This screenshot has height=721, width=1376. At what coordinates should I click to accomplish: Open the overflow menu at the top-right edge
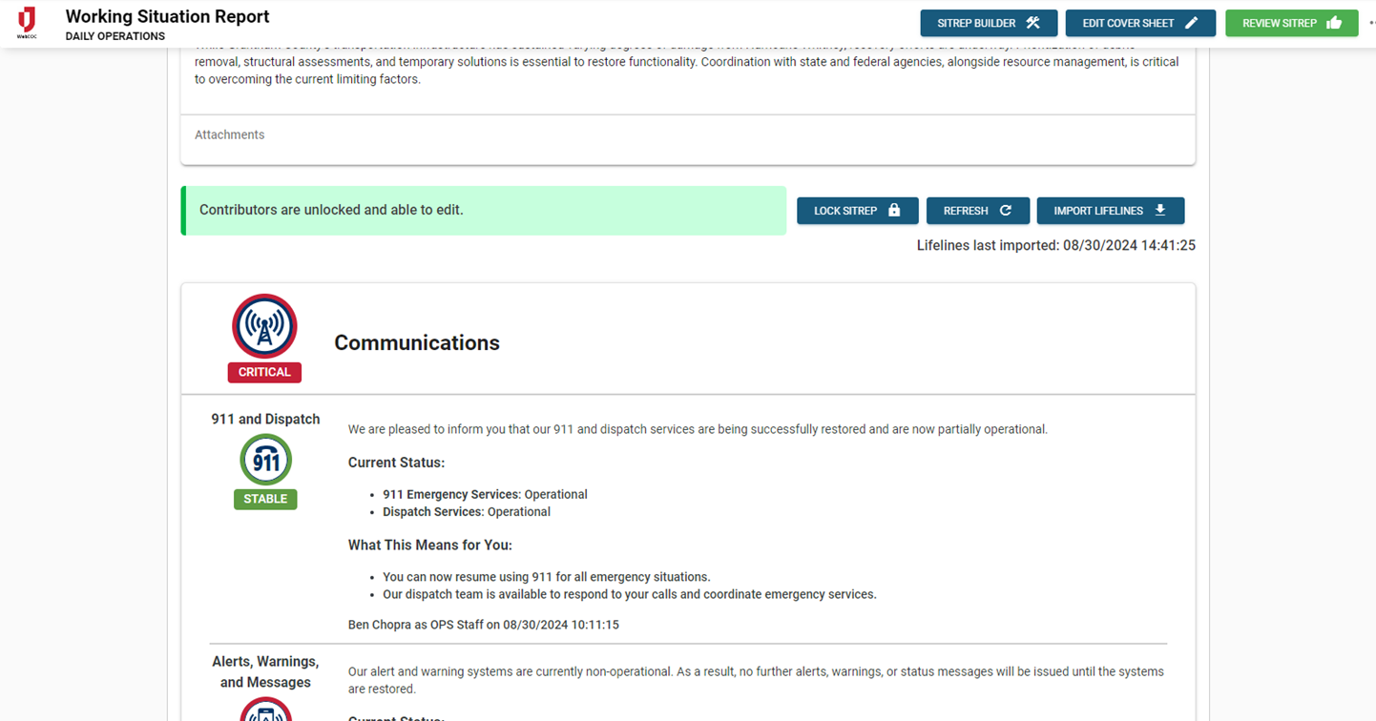tap(1370, 21)
